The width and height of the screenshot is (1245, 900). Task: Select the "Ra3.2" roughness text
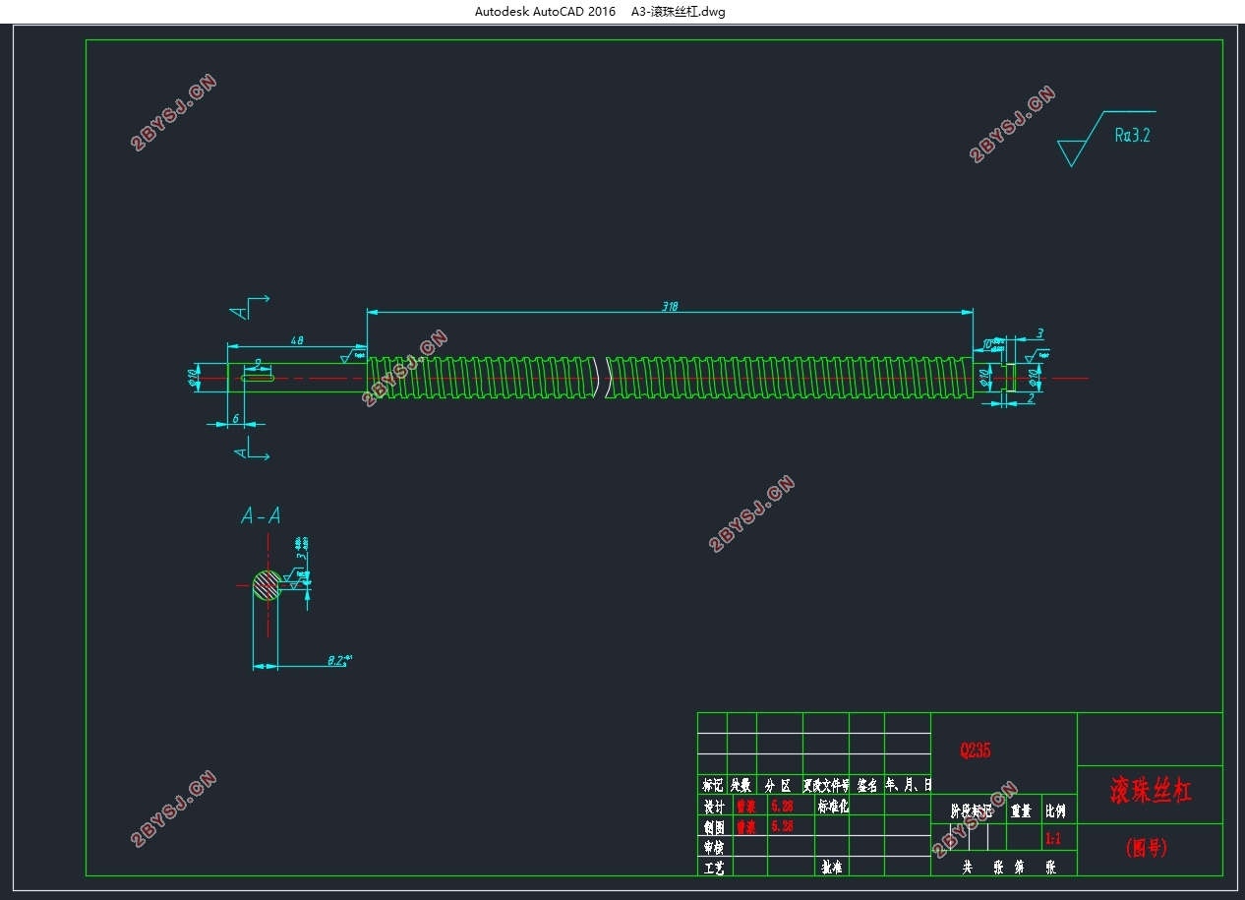[x=1132, y=136]
